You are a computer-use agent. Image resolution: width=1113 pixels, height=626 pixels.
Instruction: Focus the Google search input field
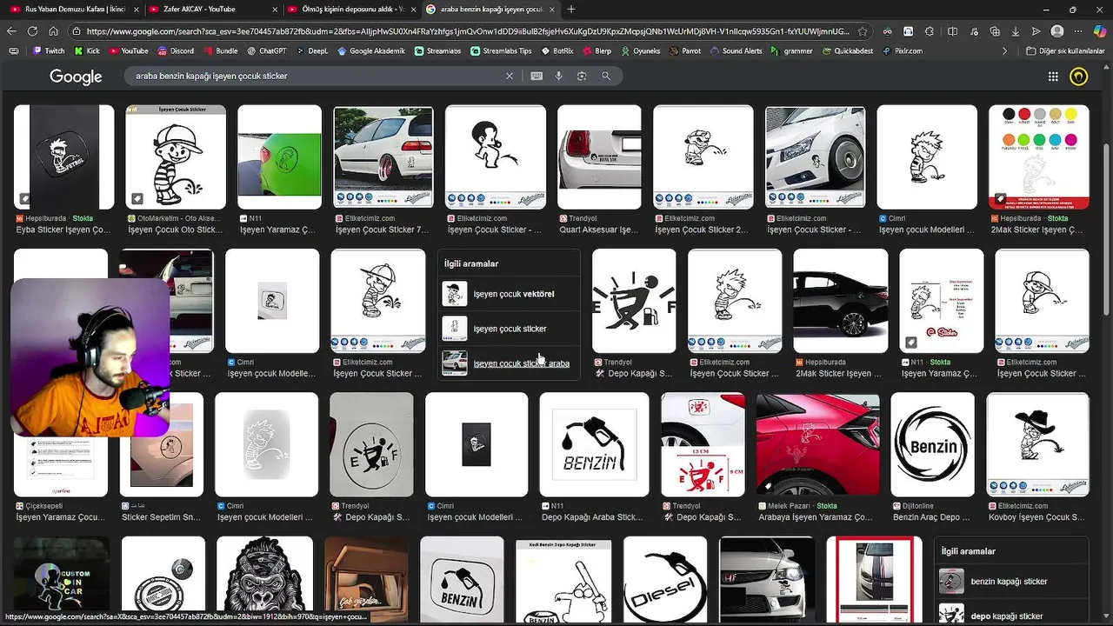coord(317,77)
